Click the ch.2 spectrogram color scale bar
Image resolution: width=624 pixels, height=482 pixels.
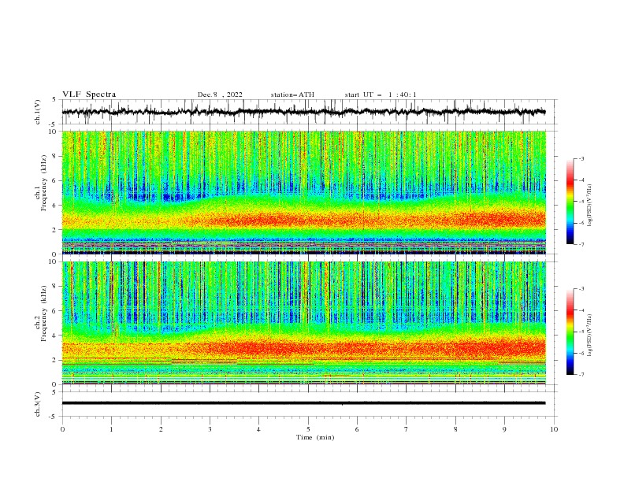(x=570, y=332)
